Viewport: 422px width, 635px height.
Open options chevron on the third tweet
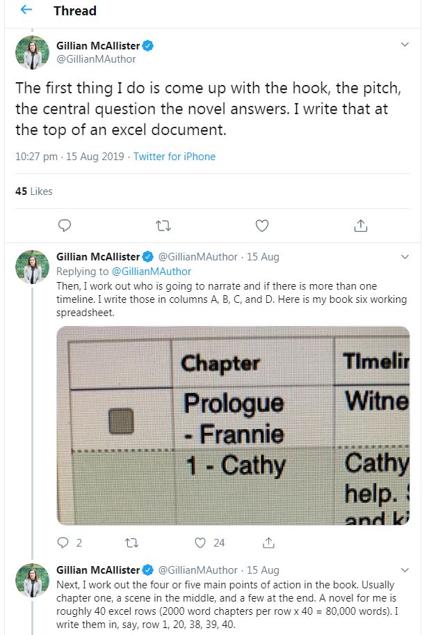click(x=405, y=570)
